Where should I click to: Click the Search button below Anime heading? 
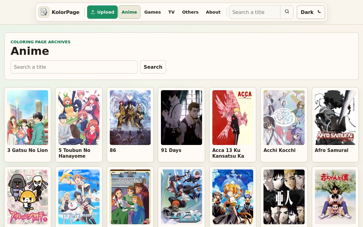pos(153,67)
